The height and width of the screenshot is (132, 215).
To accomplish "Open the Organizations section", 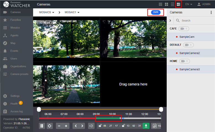I will (17, 66).
